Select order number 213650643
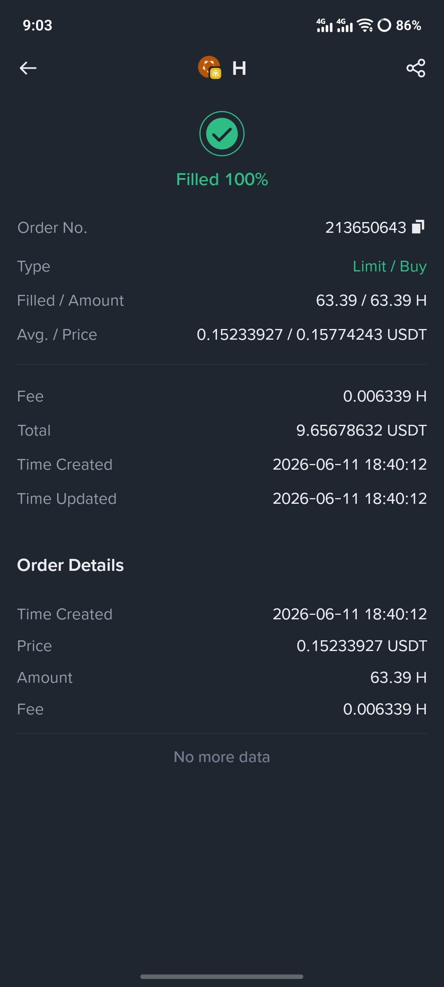 pyautogui.click(x=366, y=227)
